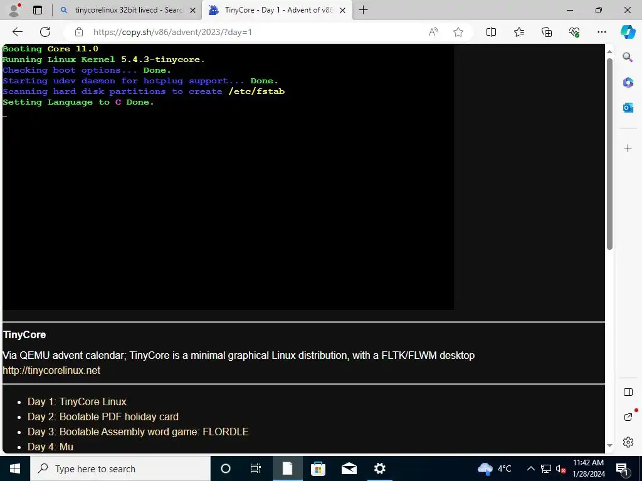Open a new browser tab

[363, 10]
